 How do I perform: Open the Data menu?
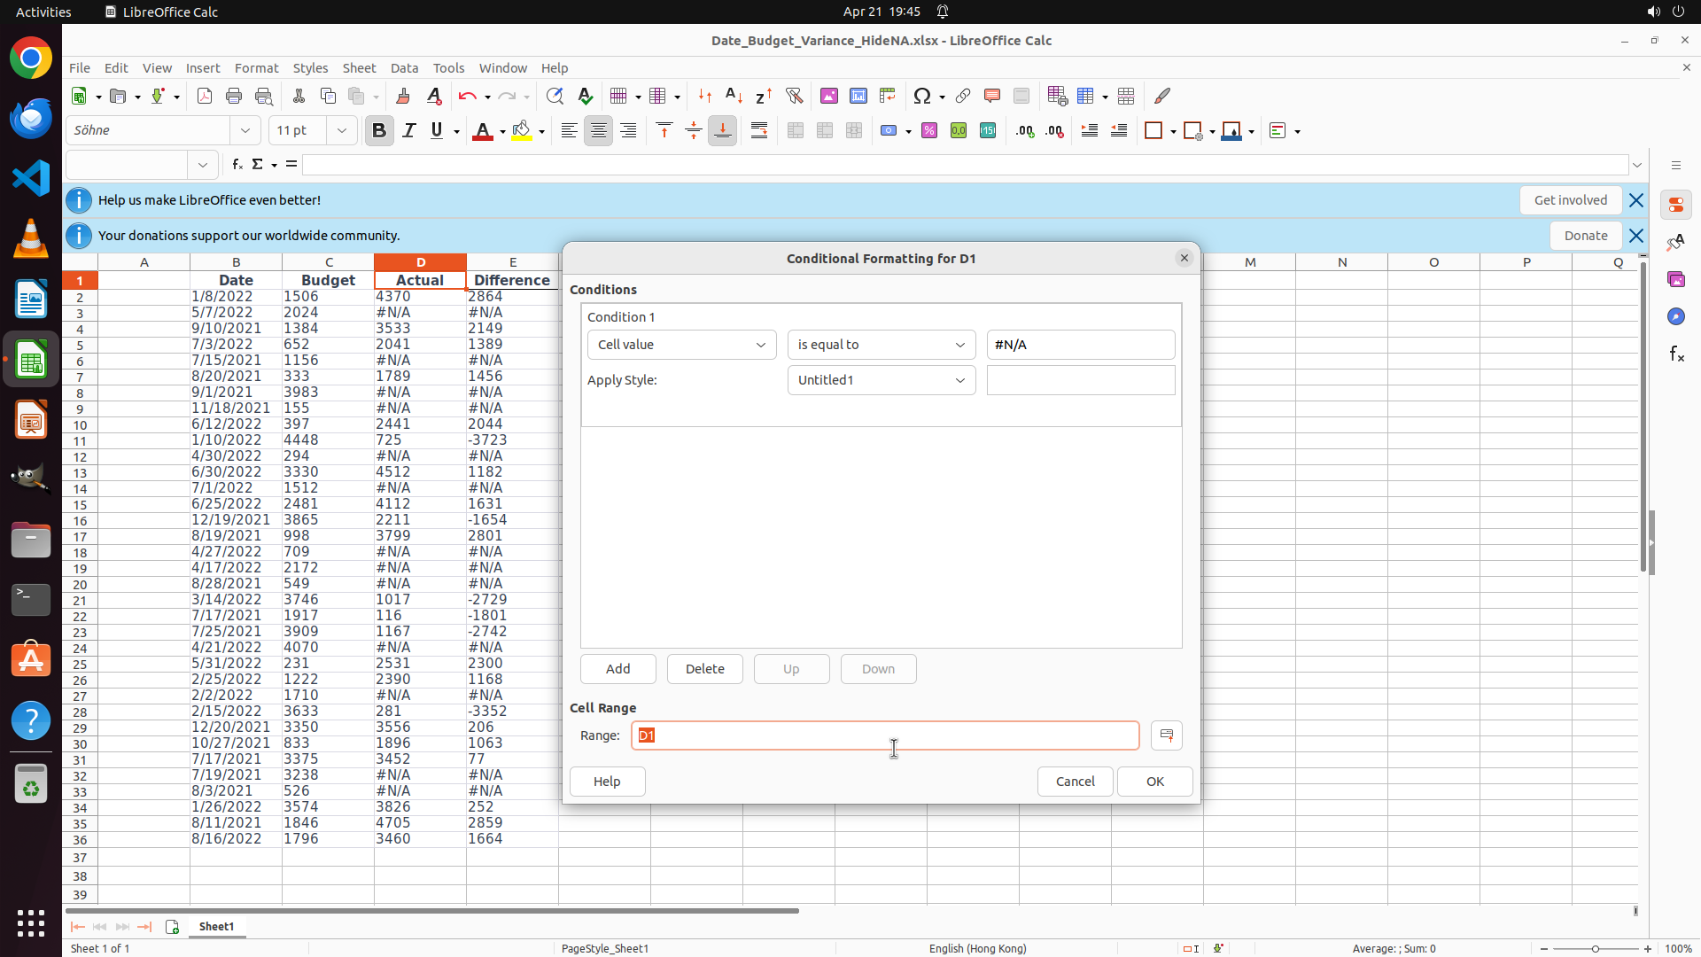click(x=404, y=68)
